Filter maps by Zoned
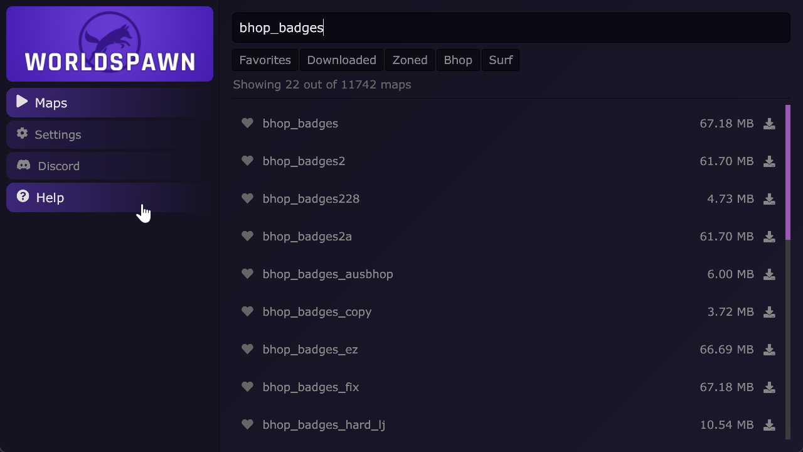Screen dimensions: 803x452 [410, 60]
